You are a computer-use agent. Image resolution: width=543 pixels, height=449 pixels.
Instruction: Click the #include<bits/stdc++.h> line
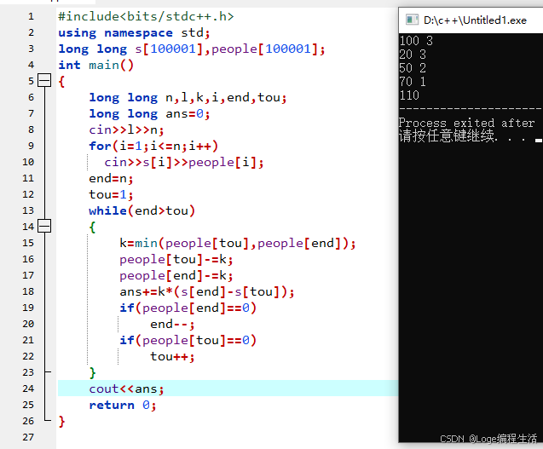(x=146, y=16)
